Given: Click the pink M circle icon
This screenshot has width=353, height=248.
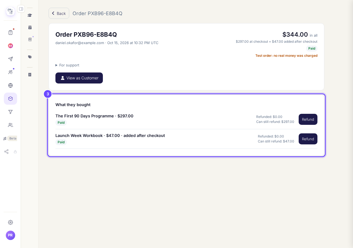Looking at the screenshot, I should [x=10, y=46].
